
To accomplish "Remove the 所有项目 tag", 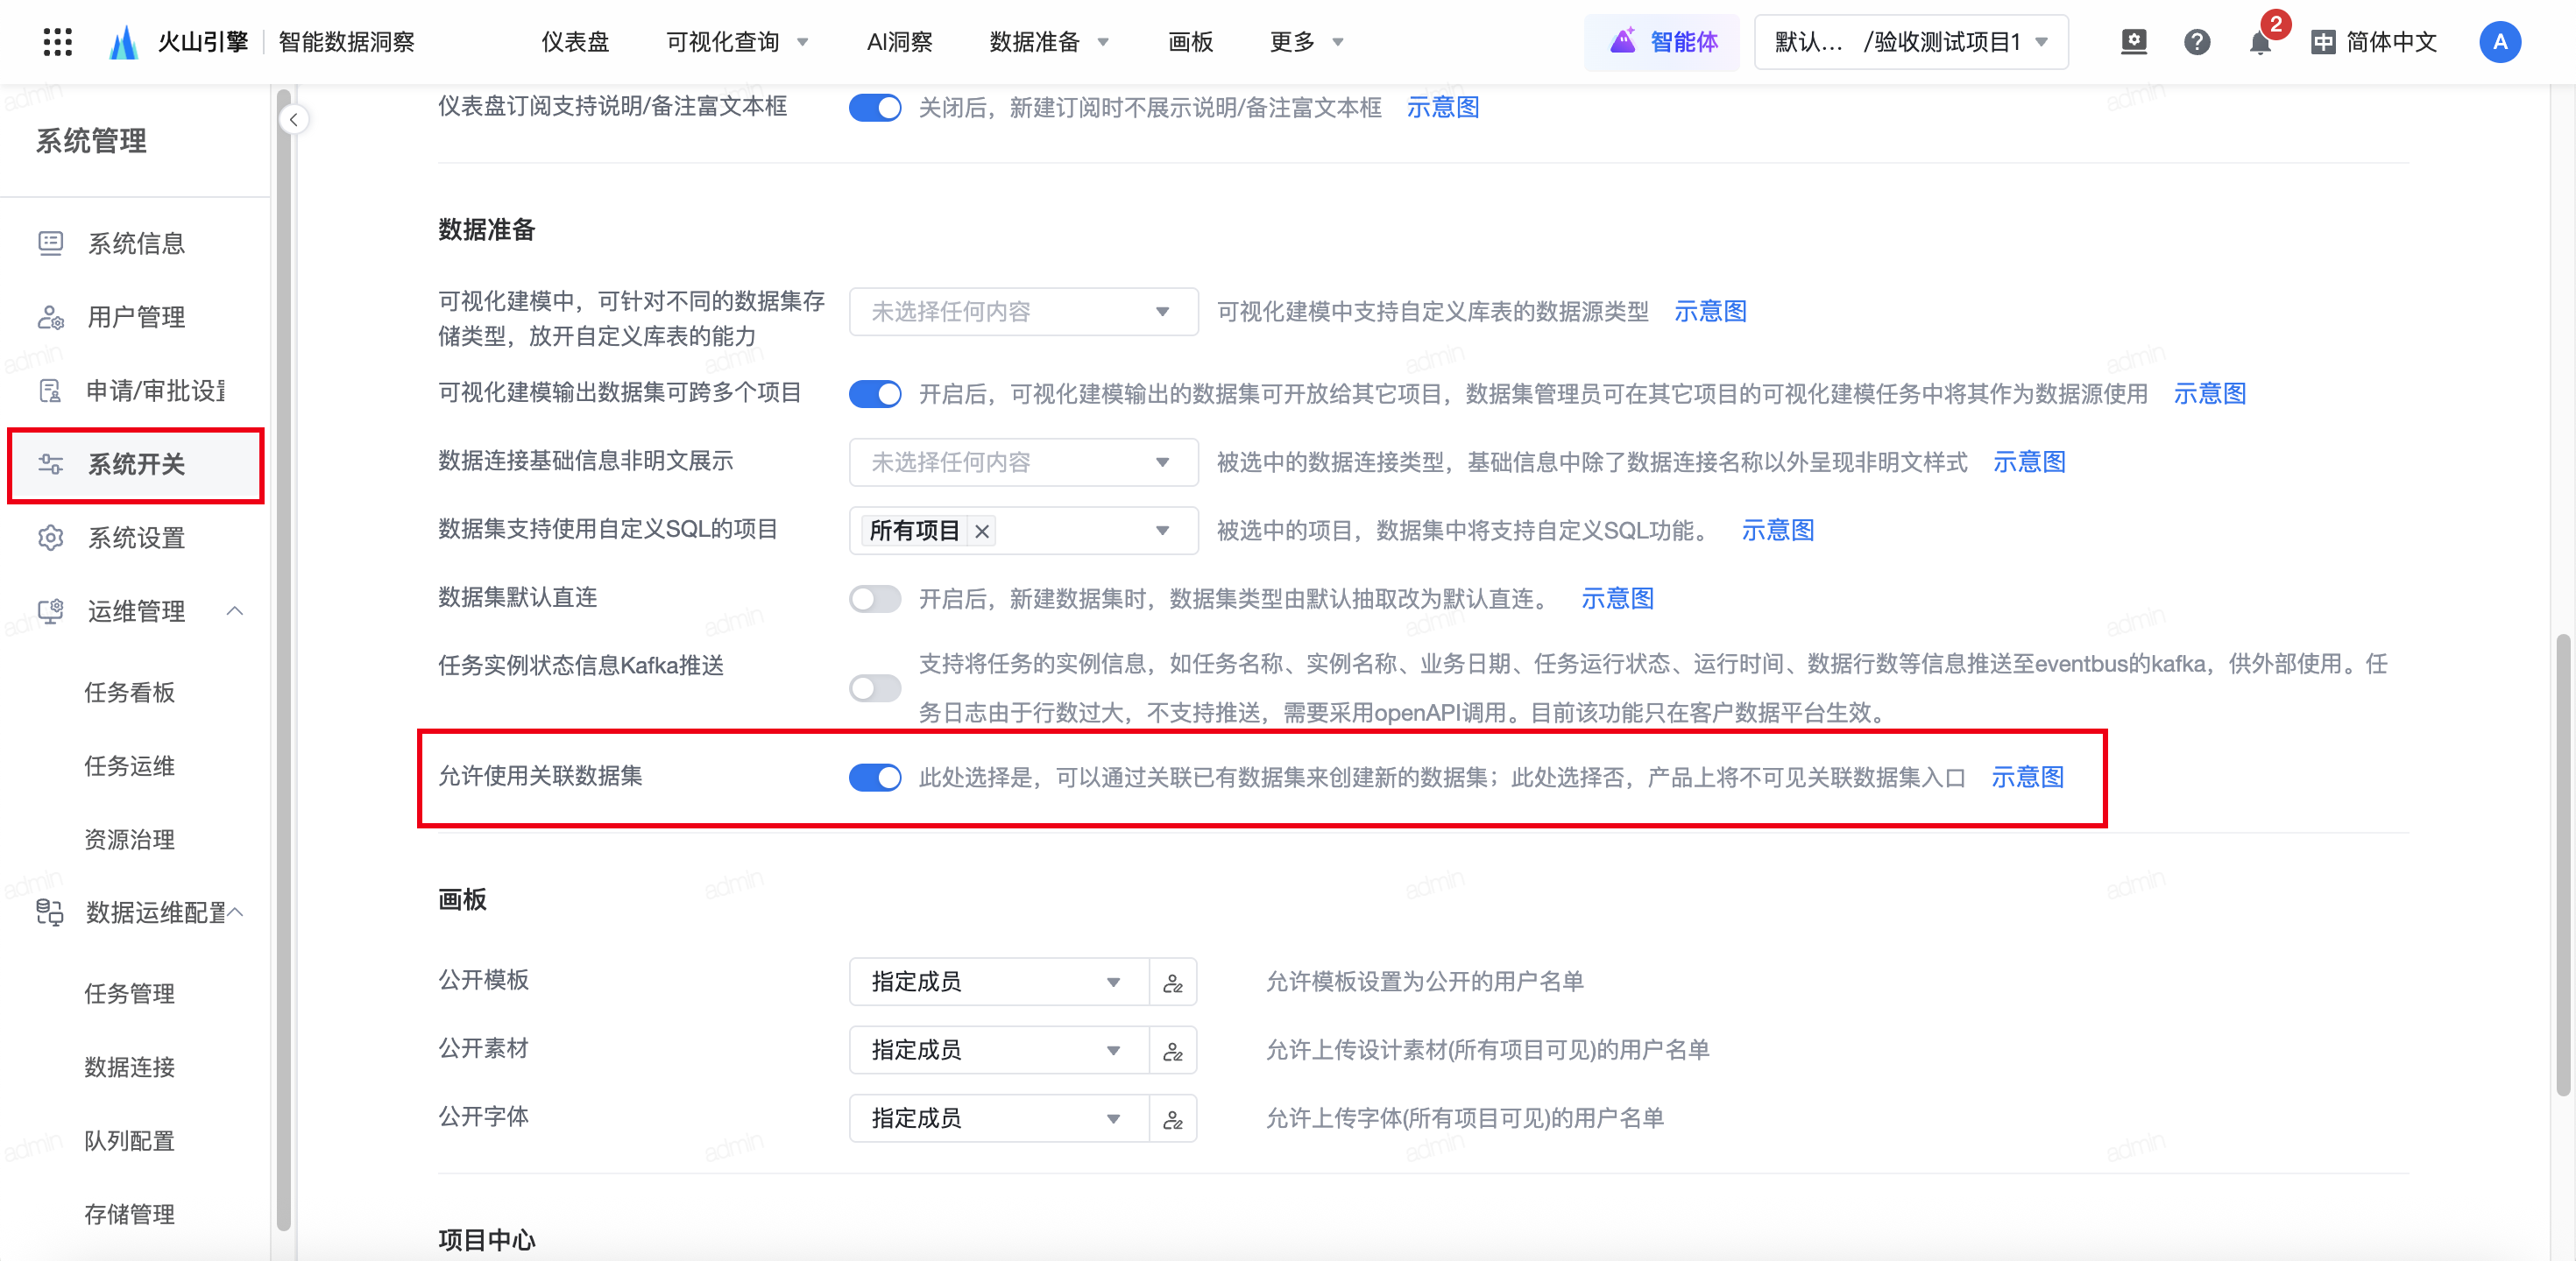I will click(982, 532).
